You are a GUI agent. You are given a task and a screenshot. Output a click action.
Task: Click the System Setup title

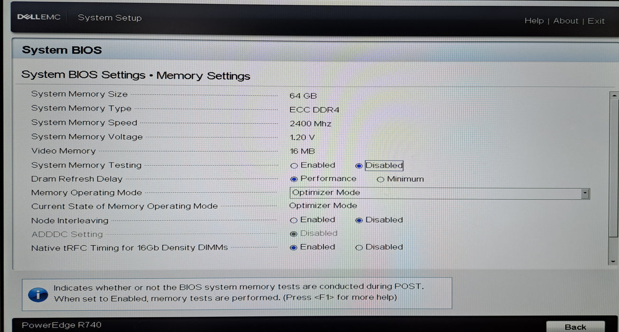coord(110,18)
